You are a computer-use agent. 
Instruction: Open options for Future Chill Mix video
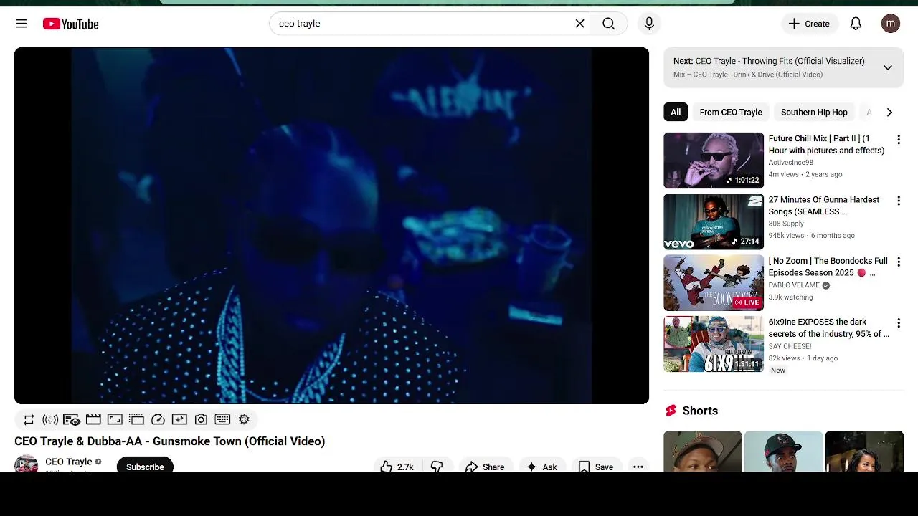(x=899, y=140)
